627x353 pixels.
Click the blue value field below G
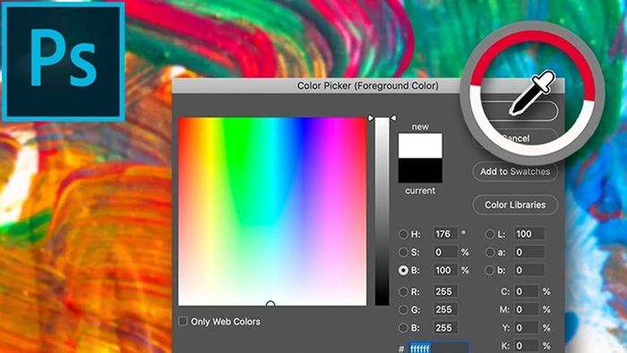[x=445, y=328]
